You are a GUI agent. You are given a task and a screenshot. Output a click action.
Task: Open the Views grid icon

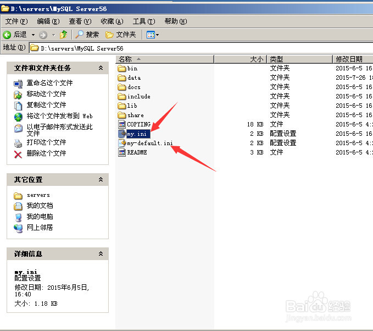[x=151, y=35]
